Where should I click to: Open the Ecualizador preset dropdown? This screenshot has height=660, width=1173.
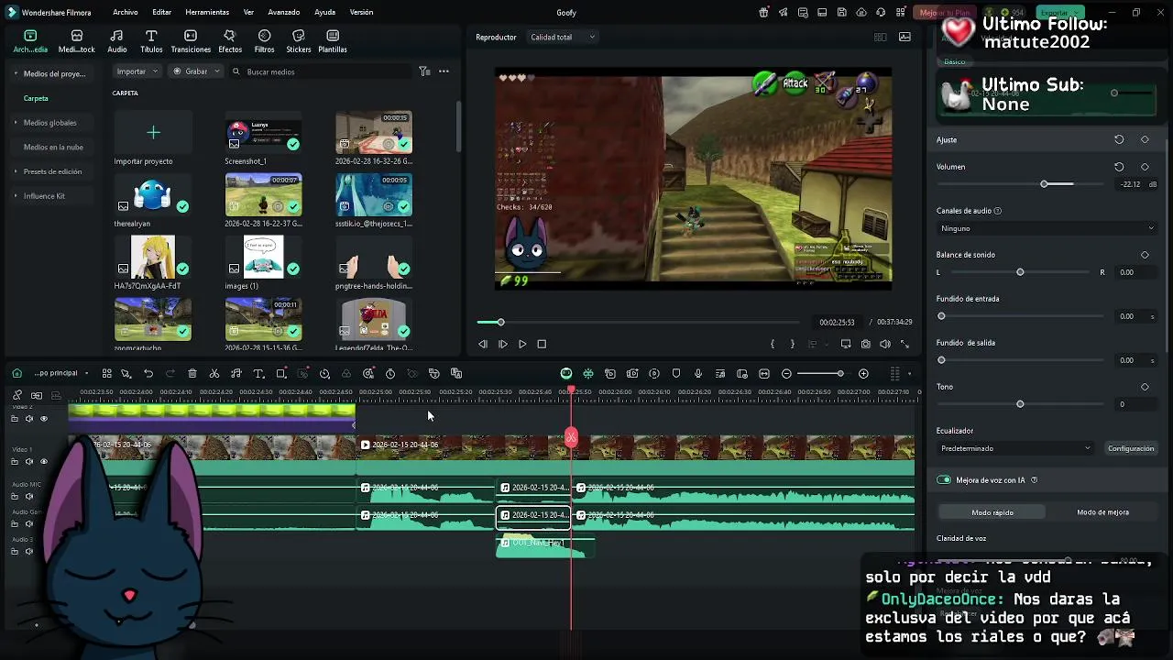pos(1015,448)
